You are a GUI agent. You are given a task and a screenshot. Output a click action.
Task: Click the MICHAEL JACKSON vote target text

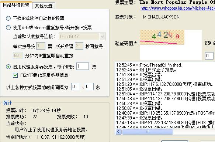[161, 17]
